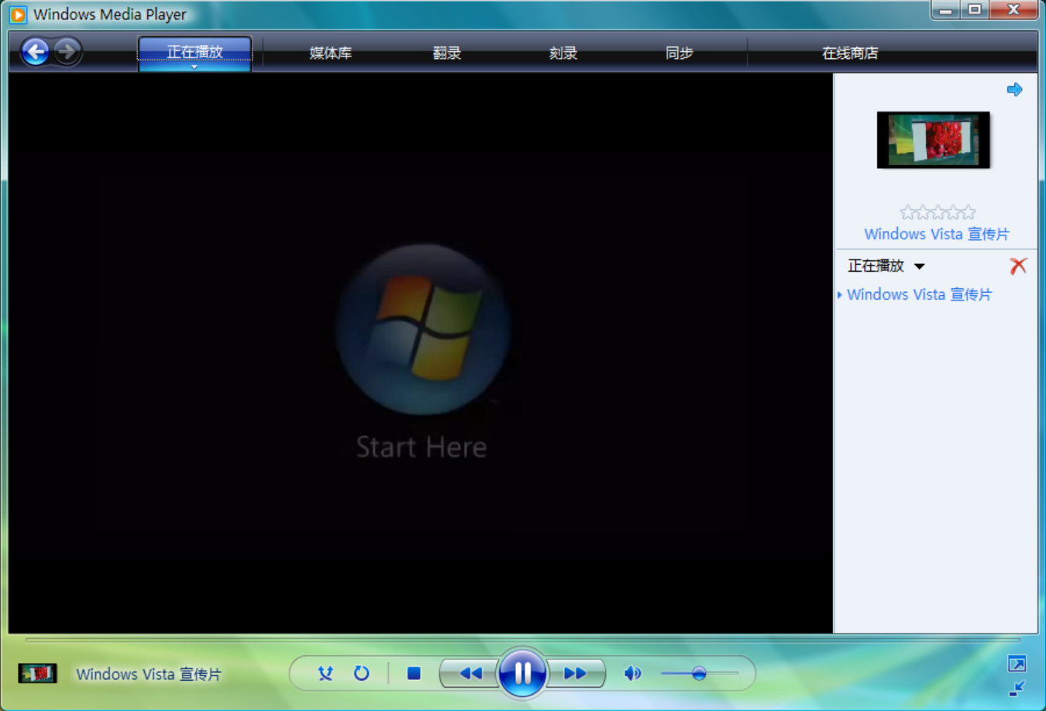1046x711 pixels.
Task: Select Windows Vista 宣传片 in playlist
Action: click(x=919, y=295)
